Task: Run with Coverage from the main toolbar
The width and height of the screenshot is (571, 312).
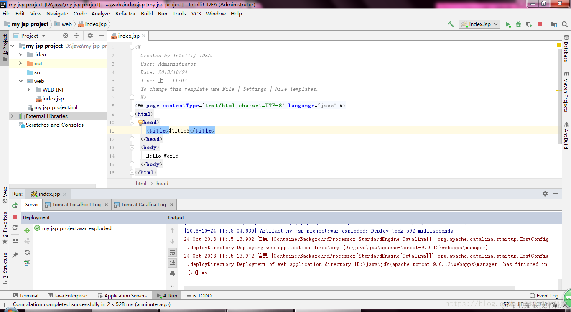Action: click(x=529, y=24)
